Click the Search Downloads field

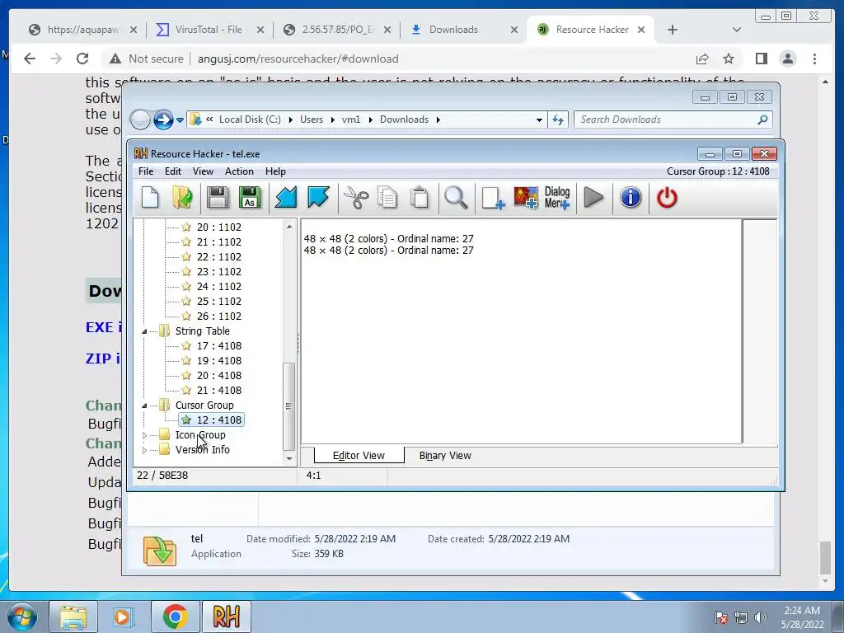point(673,120)
